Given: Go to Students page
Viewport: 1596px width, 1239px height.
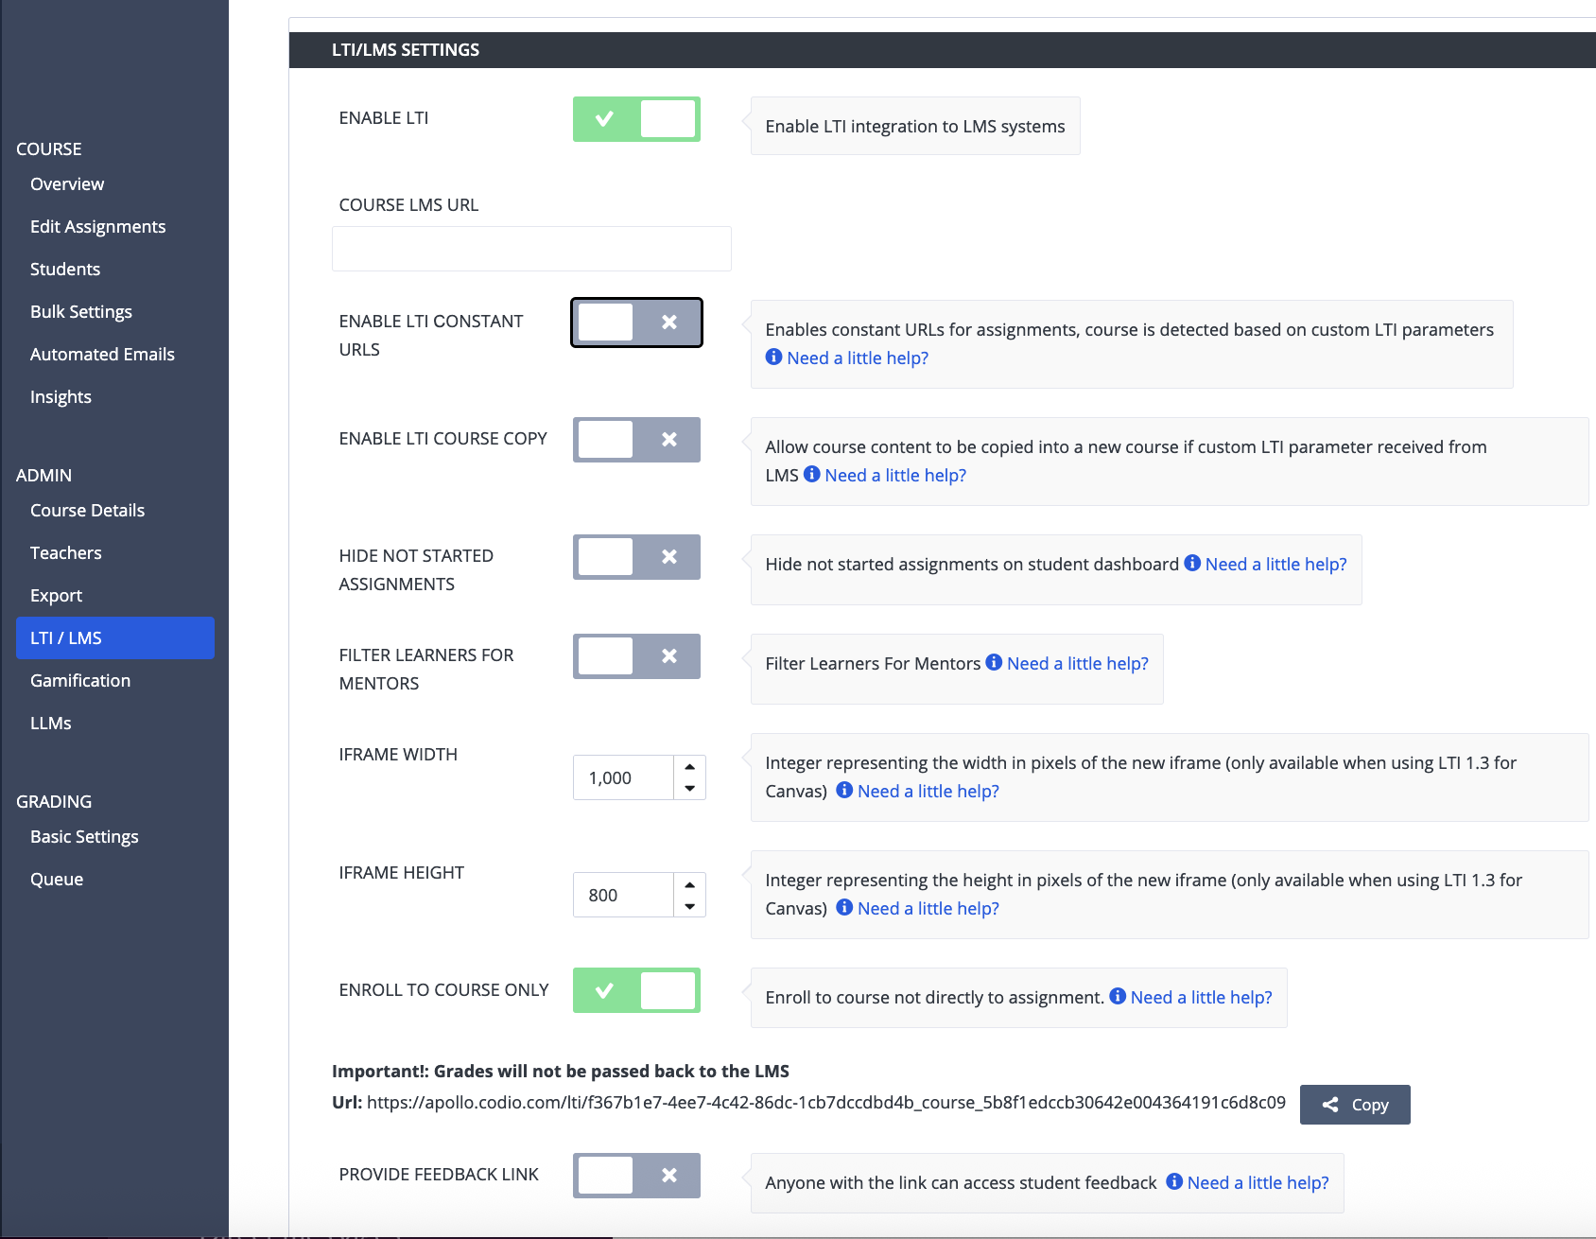Looking at the screenshot, I should [65, 270].
